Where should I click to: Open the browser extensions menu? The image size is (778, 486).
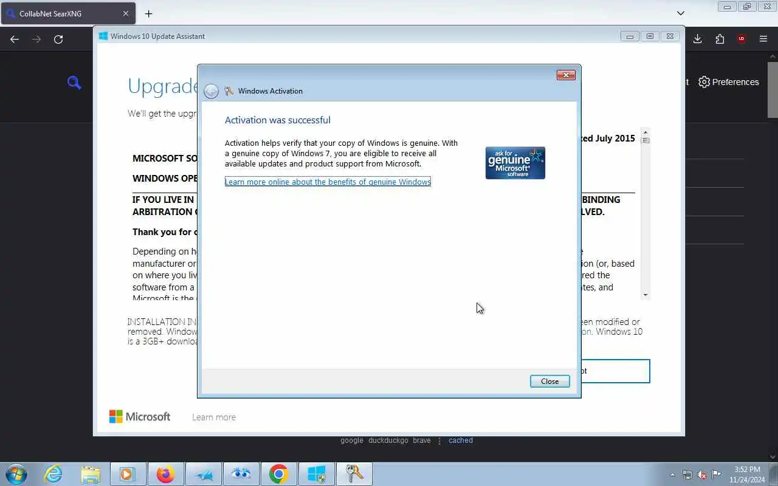[720, 39]
